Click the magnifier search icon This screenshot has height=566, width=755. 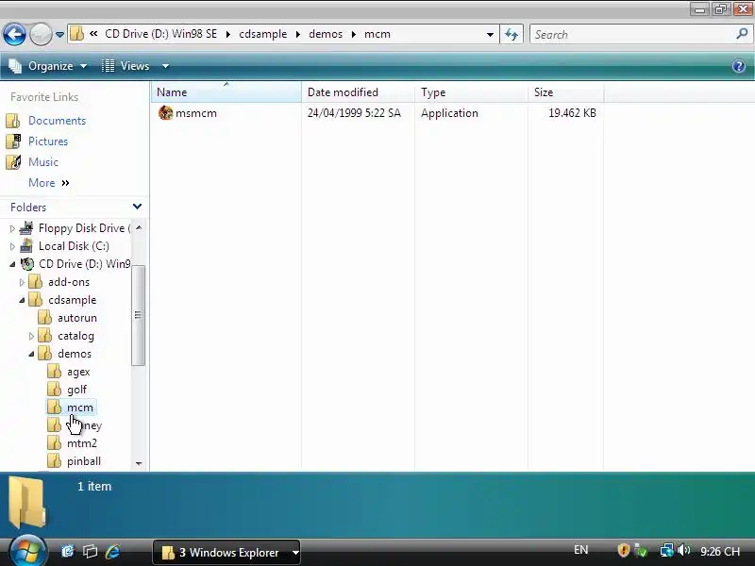743,34
